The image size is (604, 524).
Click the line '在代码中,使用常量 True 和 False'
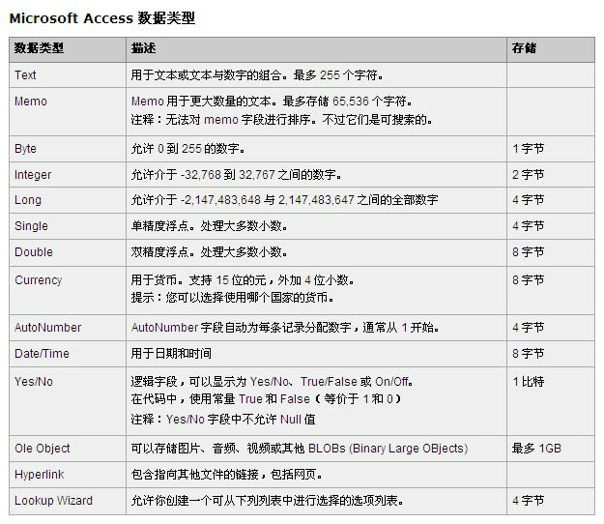[x=266, y=398]
